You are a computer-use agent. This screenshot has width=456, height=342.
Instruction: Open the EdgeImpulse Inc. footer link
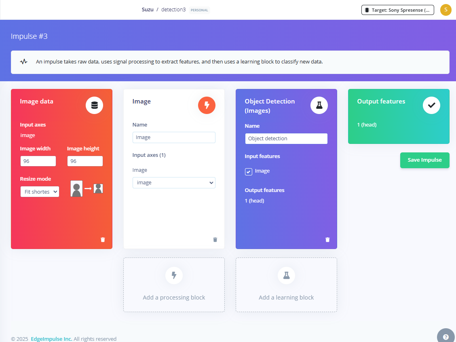[x=51, y=339]
